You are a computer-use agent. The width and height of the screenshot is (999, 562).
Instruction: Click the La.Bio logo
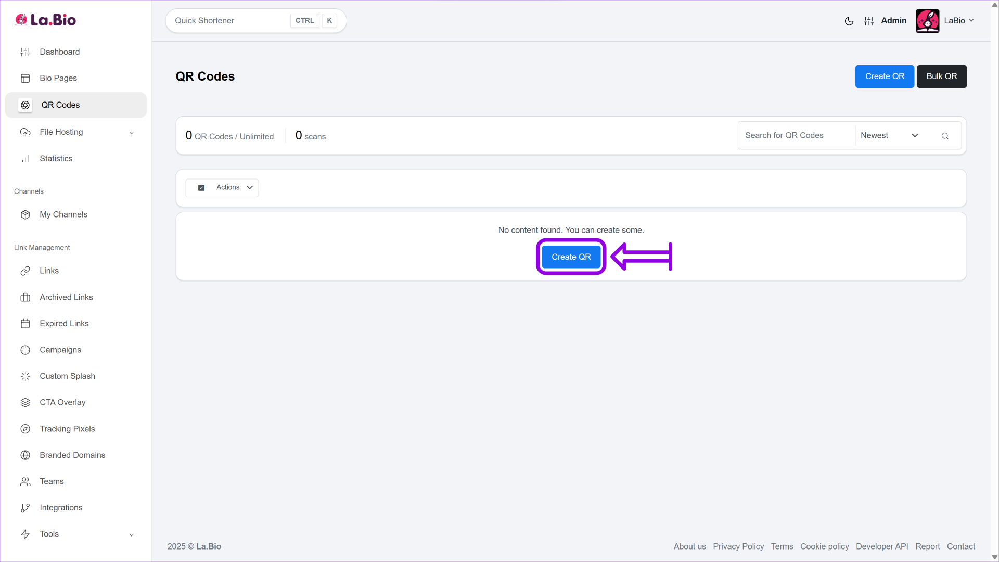pos(46,20)
